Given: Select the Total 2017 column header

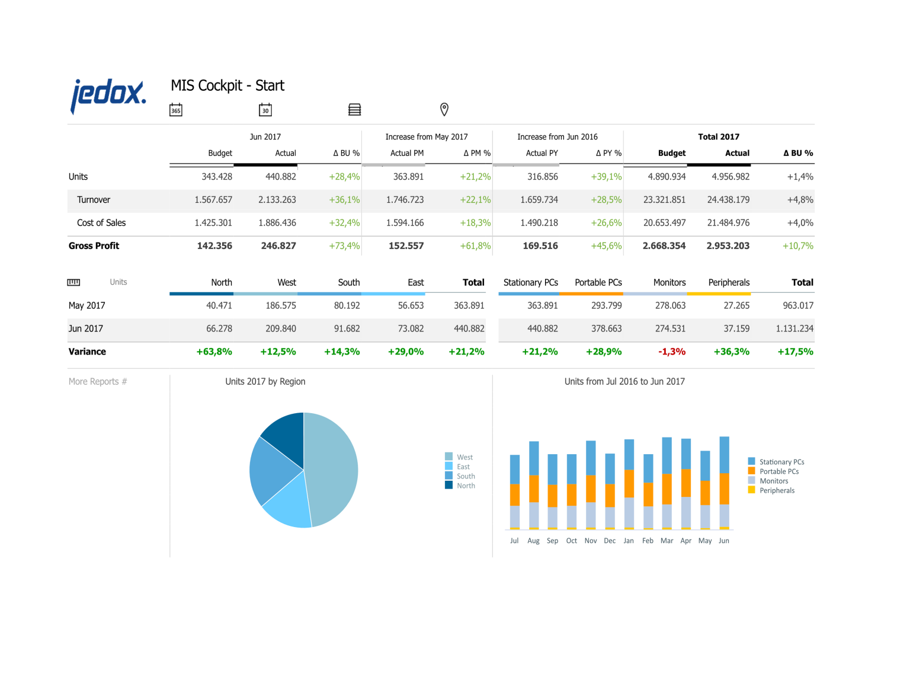Looking at the screenshot, I should [x=719, y=136].
